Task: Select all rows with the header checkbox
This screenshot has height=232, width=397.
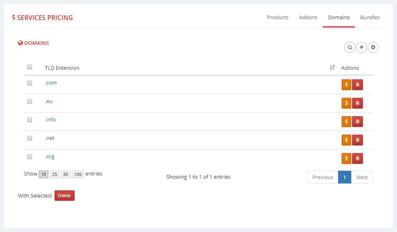Action: point(30,67)
